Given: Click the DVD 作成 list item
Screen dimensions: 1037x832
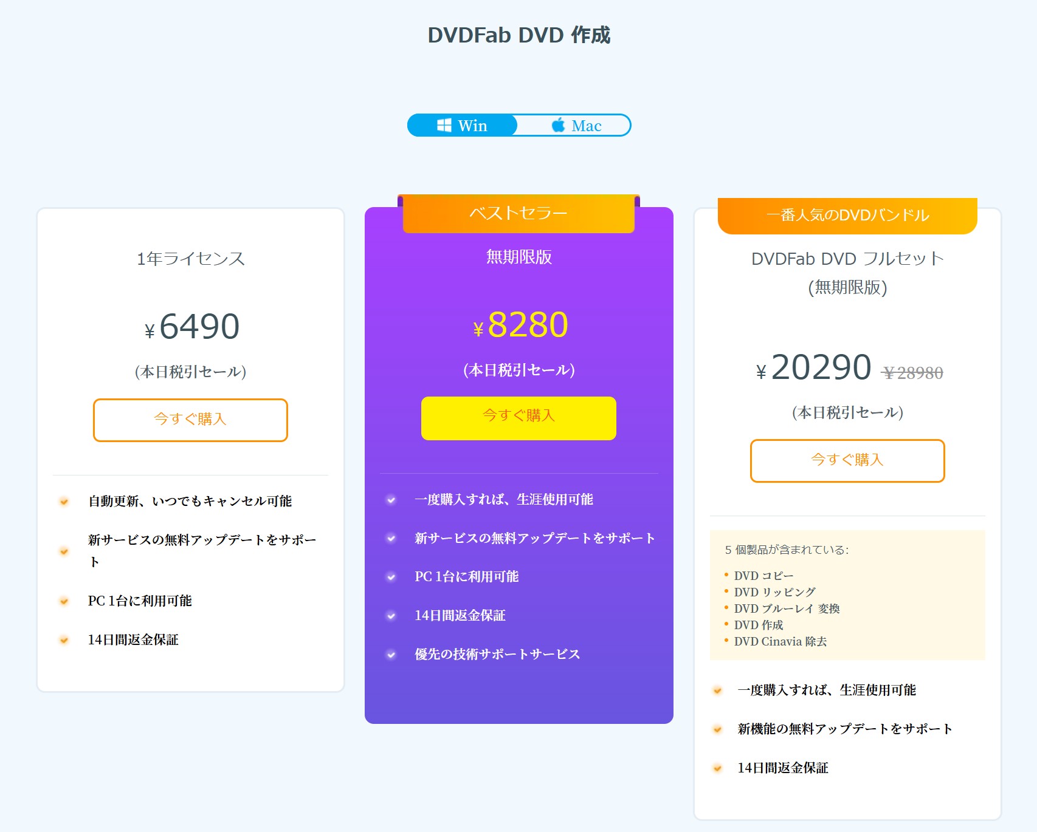Looking at the screenshot, I should click(x=759, y=625).
